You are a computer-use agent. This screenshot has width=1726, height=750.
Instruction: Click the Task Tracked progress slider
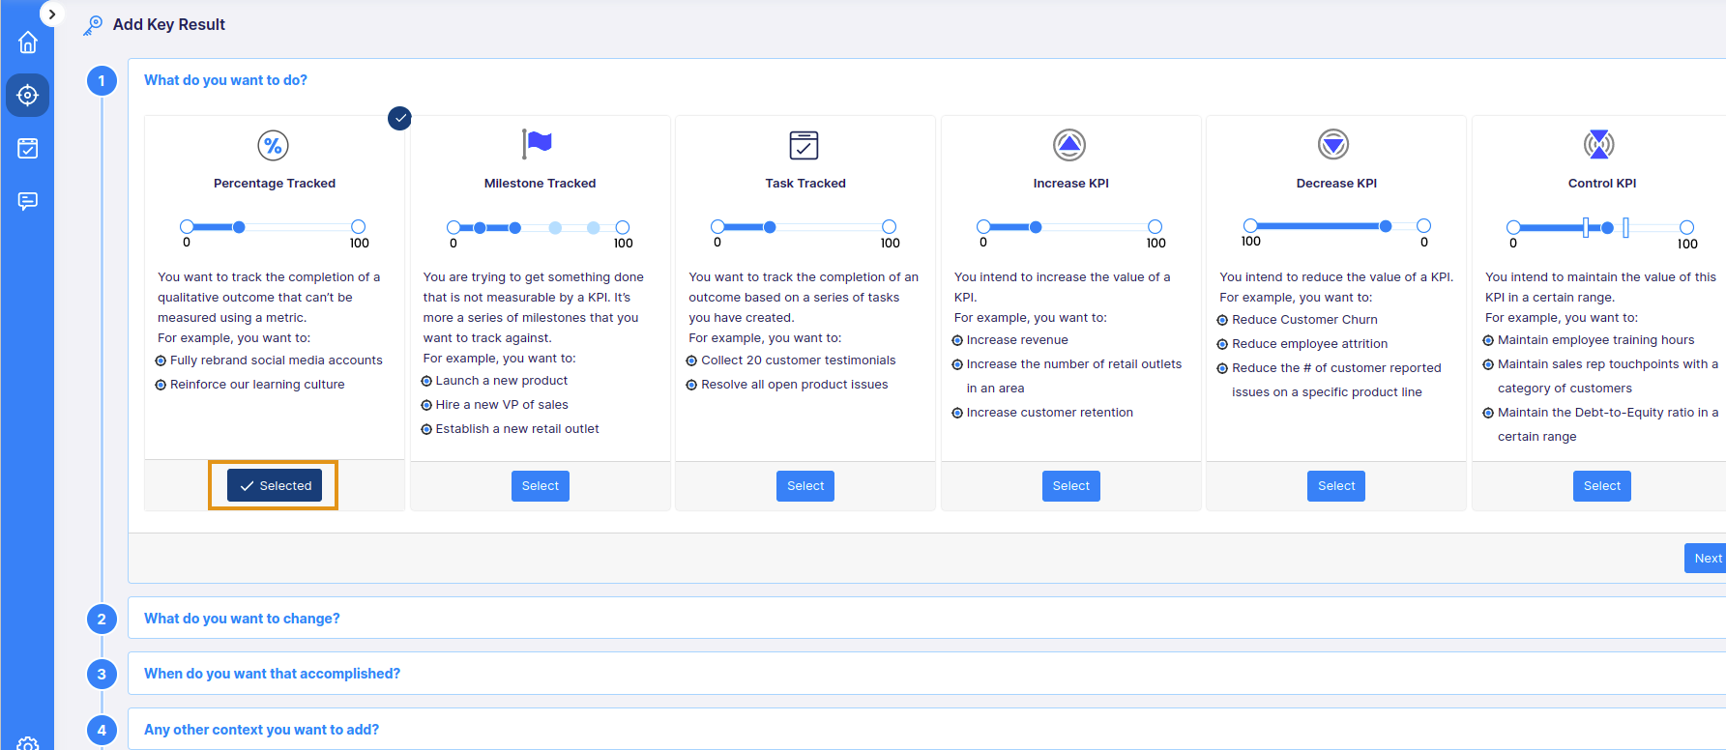click(x=804, y=227)
